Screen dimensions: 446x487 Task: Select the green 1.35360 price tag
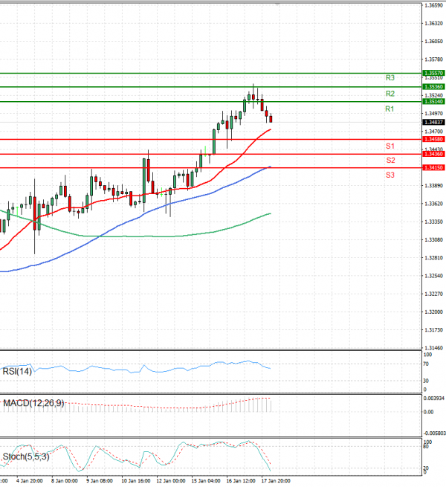pyautogui.click(x=434, y=87)
